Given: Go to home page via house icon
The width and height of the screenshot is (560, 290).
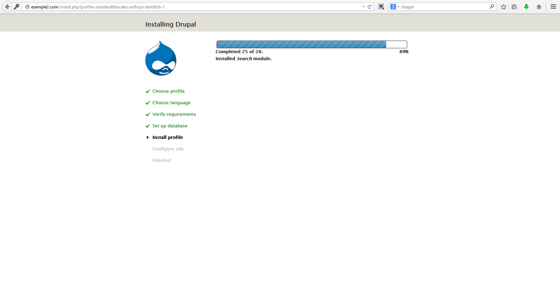Looking at the screenshot, I should (539, 7).
